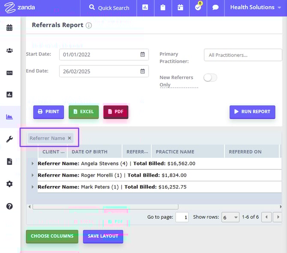The height and width of the screenshot is (253, 287).
Task: Open the Primary Practitioner dropdown
Action: click(242, 55)
